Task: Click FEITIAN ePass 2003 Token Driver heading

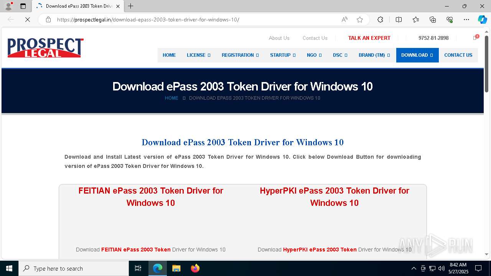Action: coord(151,197)
